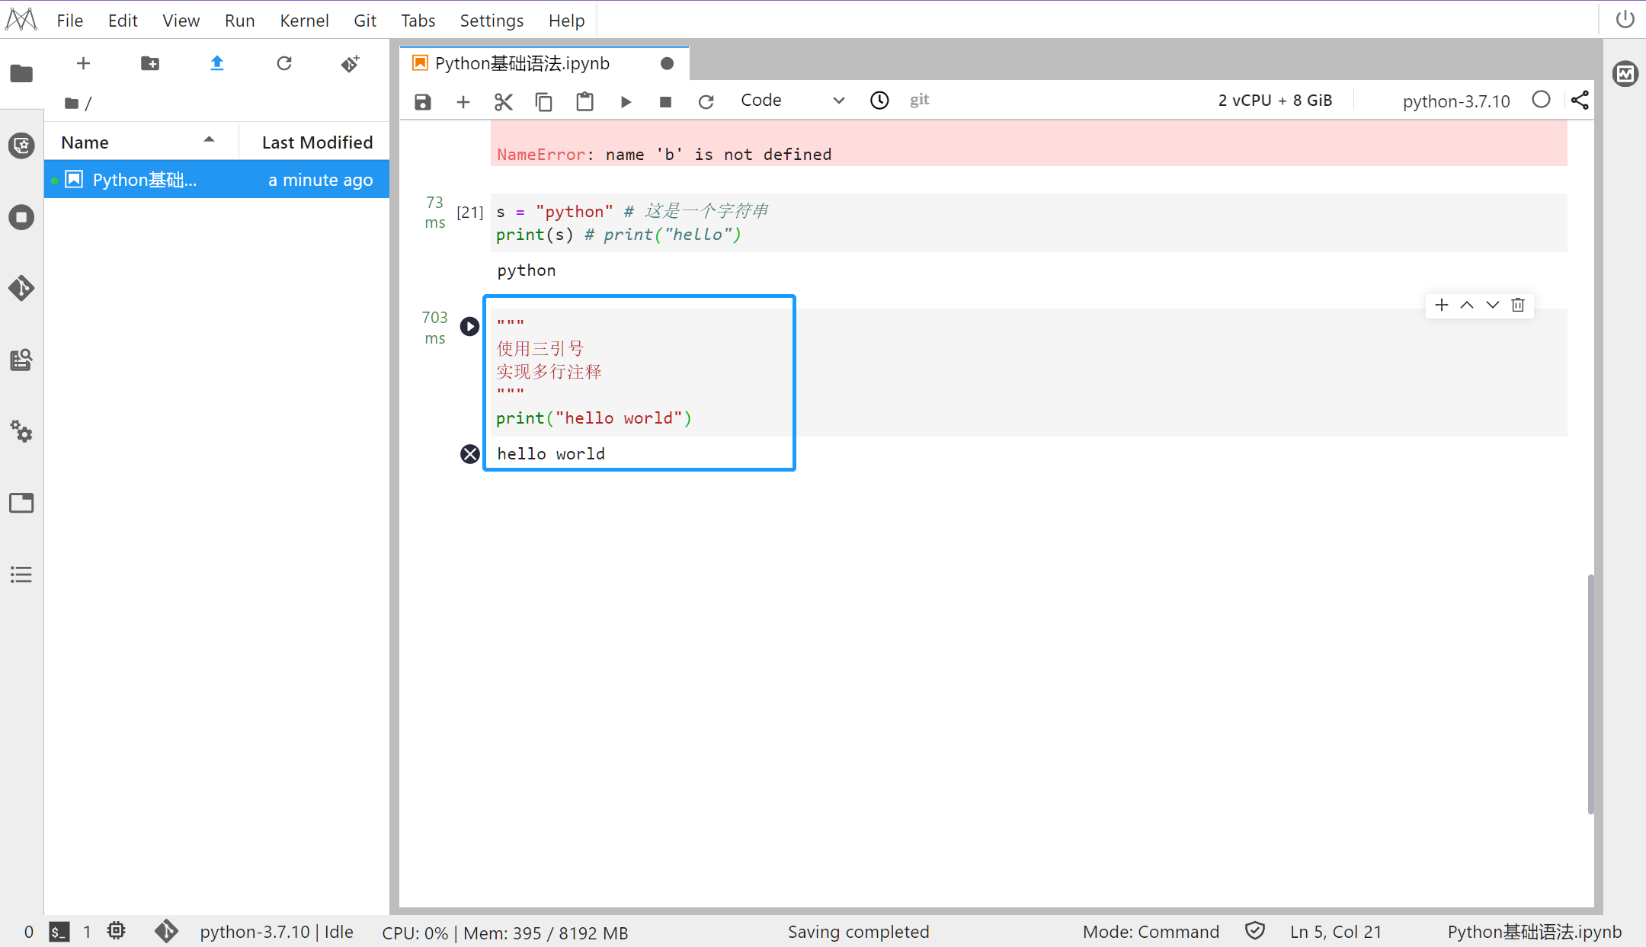Image resolution: width=1646 pixels, height=947 pixels.
Task: Click the clock timing icon in toolbar
Action: click(879, 101)
